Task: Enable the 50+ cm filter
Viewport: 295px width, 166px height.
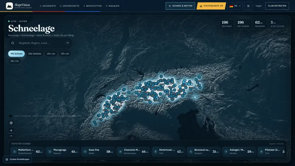Action: 14,61
